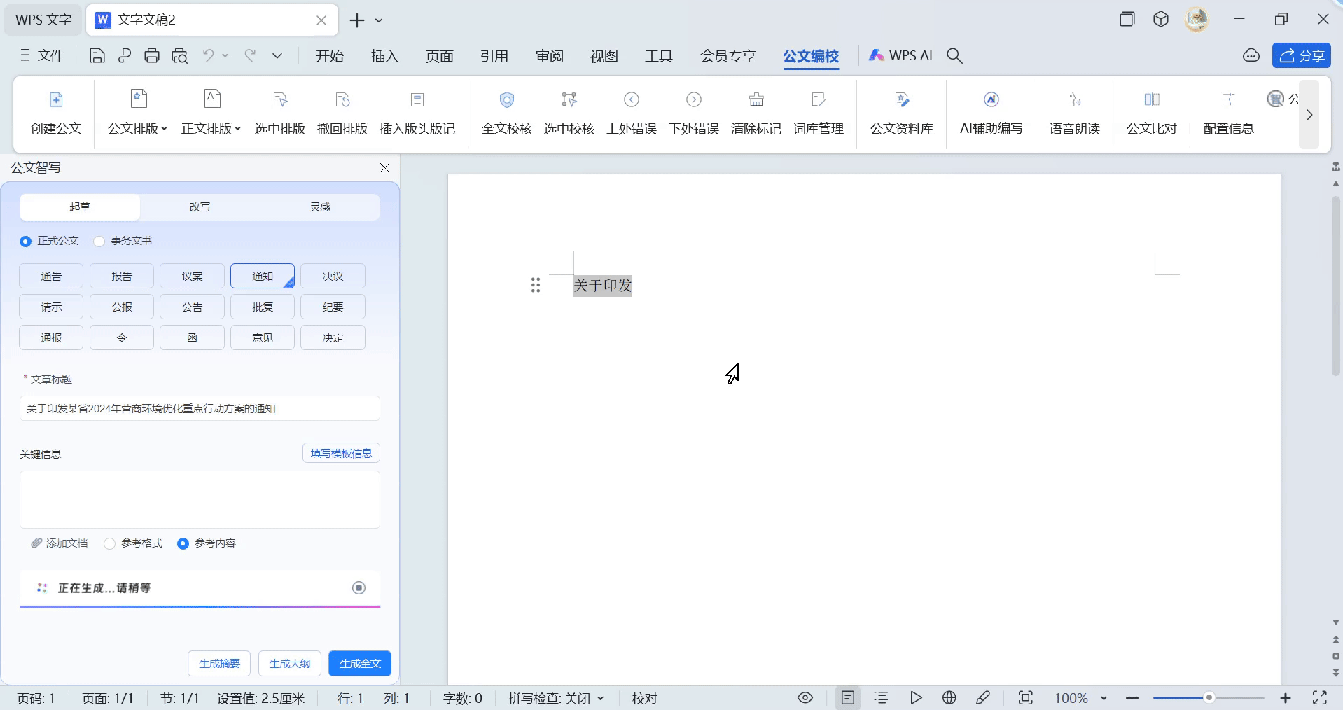
Task: Select 参考内容 radio option
Action: click(x=183, y=543)
